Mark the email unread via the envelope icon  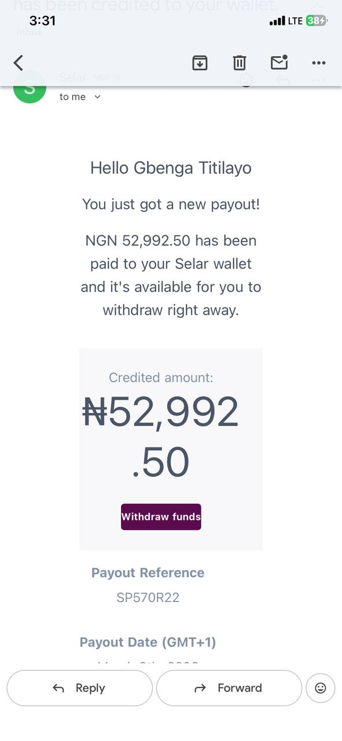280,63
